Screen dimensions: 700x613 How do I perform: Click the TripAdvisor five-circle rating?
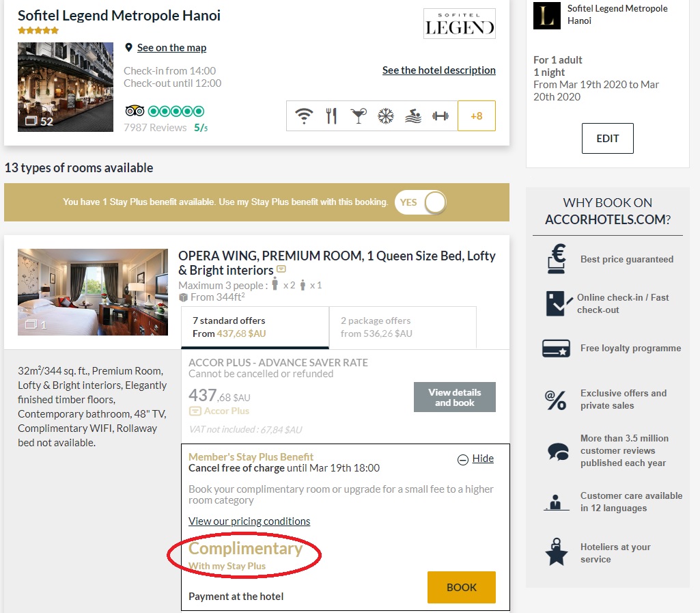(176, 111)
